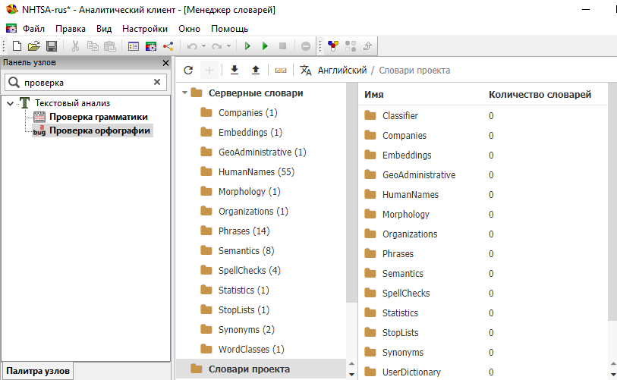Select the HumanNames (55) dictionary folder

256,172
